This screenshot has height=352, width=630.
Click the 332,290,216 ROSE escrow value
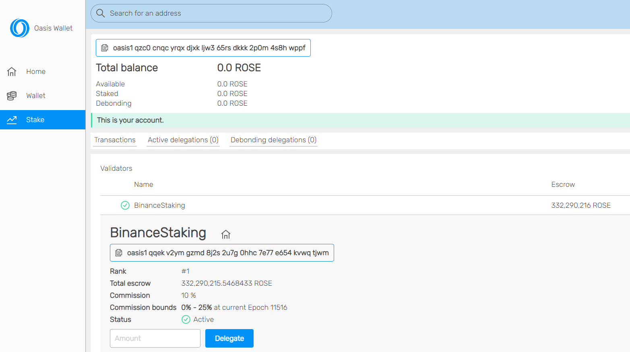click(x=581, y=205)
